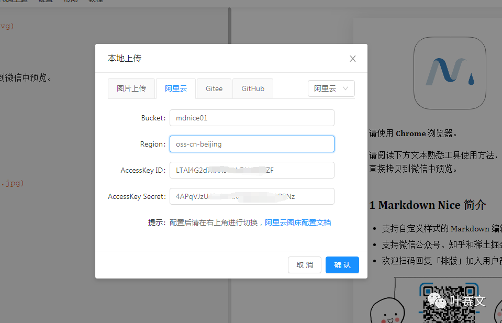Viewport: 502px width, 323px height.
Task: Open the Gitee tab
Action: tap(214, 88)
